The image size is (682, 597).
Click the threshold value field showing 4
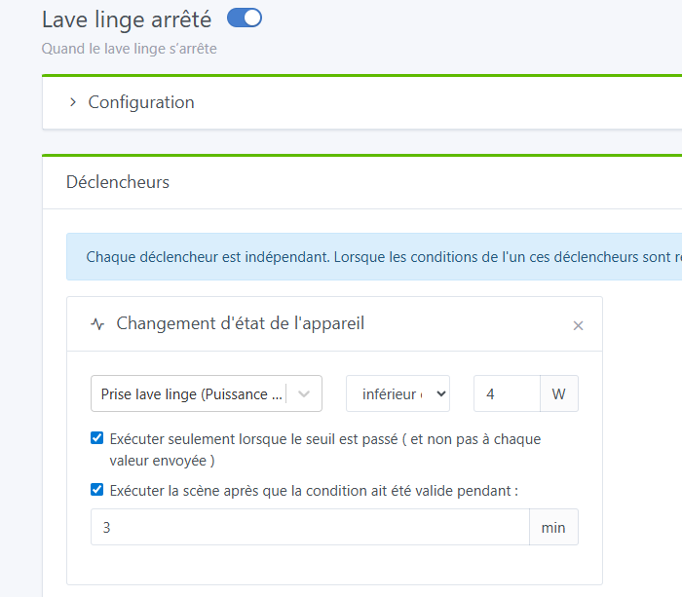coord(506,394)
